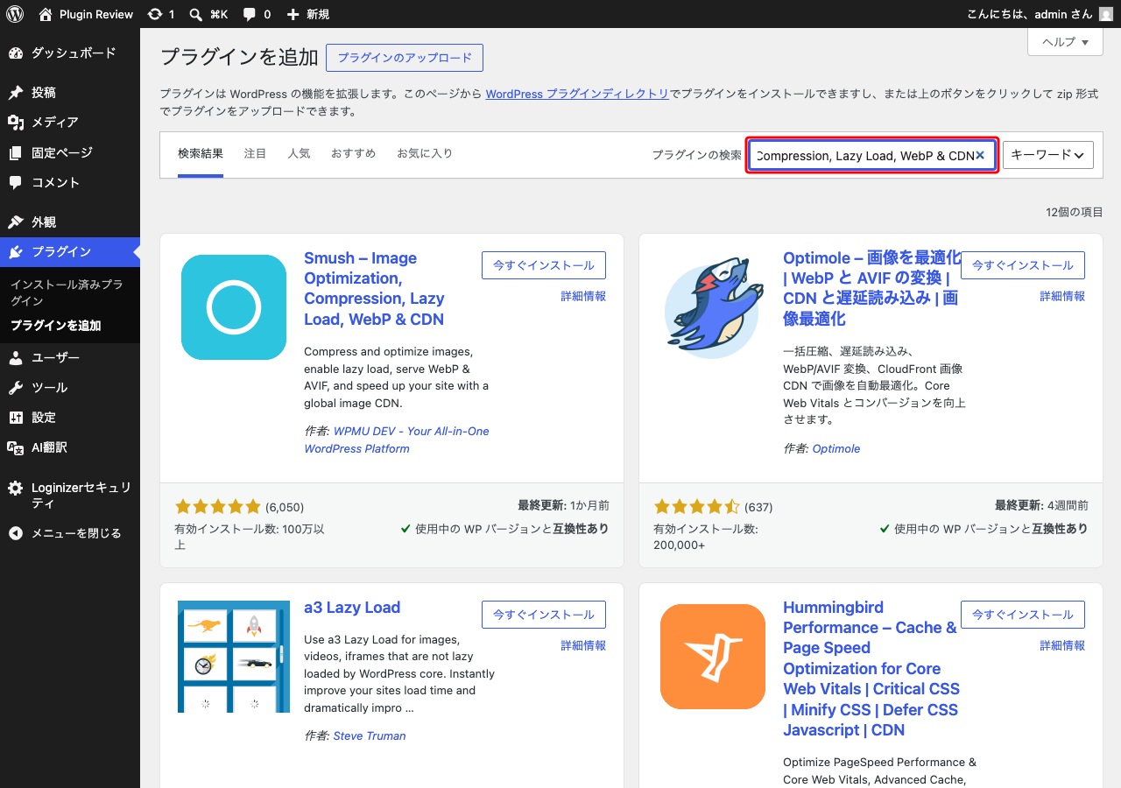Open コメント in the sidebar
Screen dimensions: 1121x788
(x=70, y=182)
